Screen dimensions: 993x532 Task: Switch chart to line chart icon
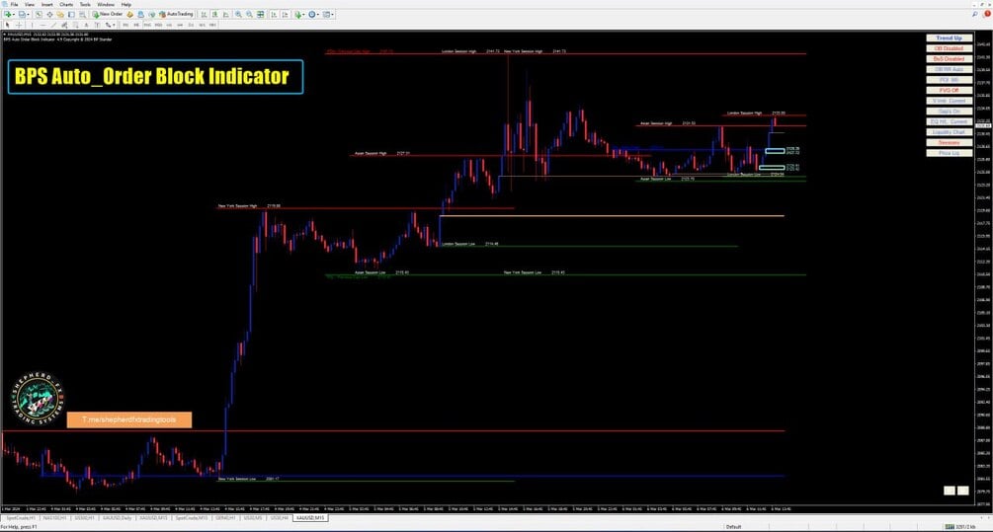(225, 14)
